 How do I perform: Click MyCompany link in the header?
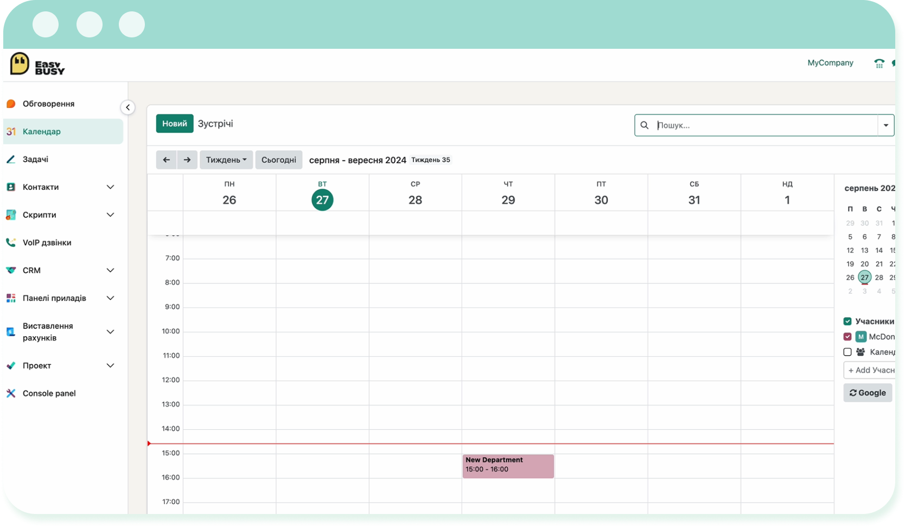[830, 63]
